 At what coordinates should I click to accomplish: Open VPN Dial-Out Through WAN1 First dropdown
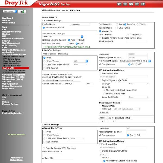[x=63, y=37]
